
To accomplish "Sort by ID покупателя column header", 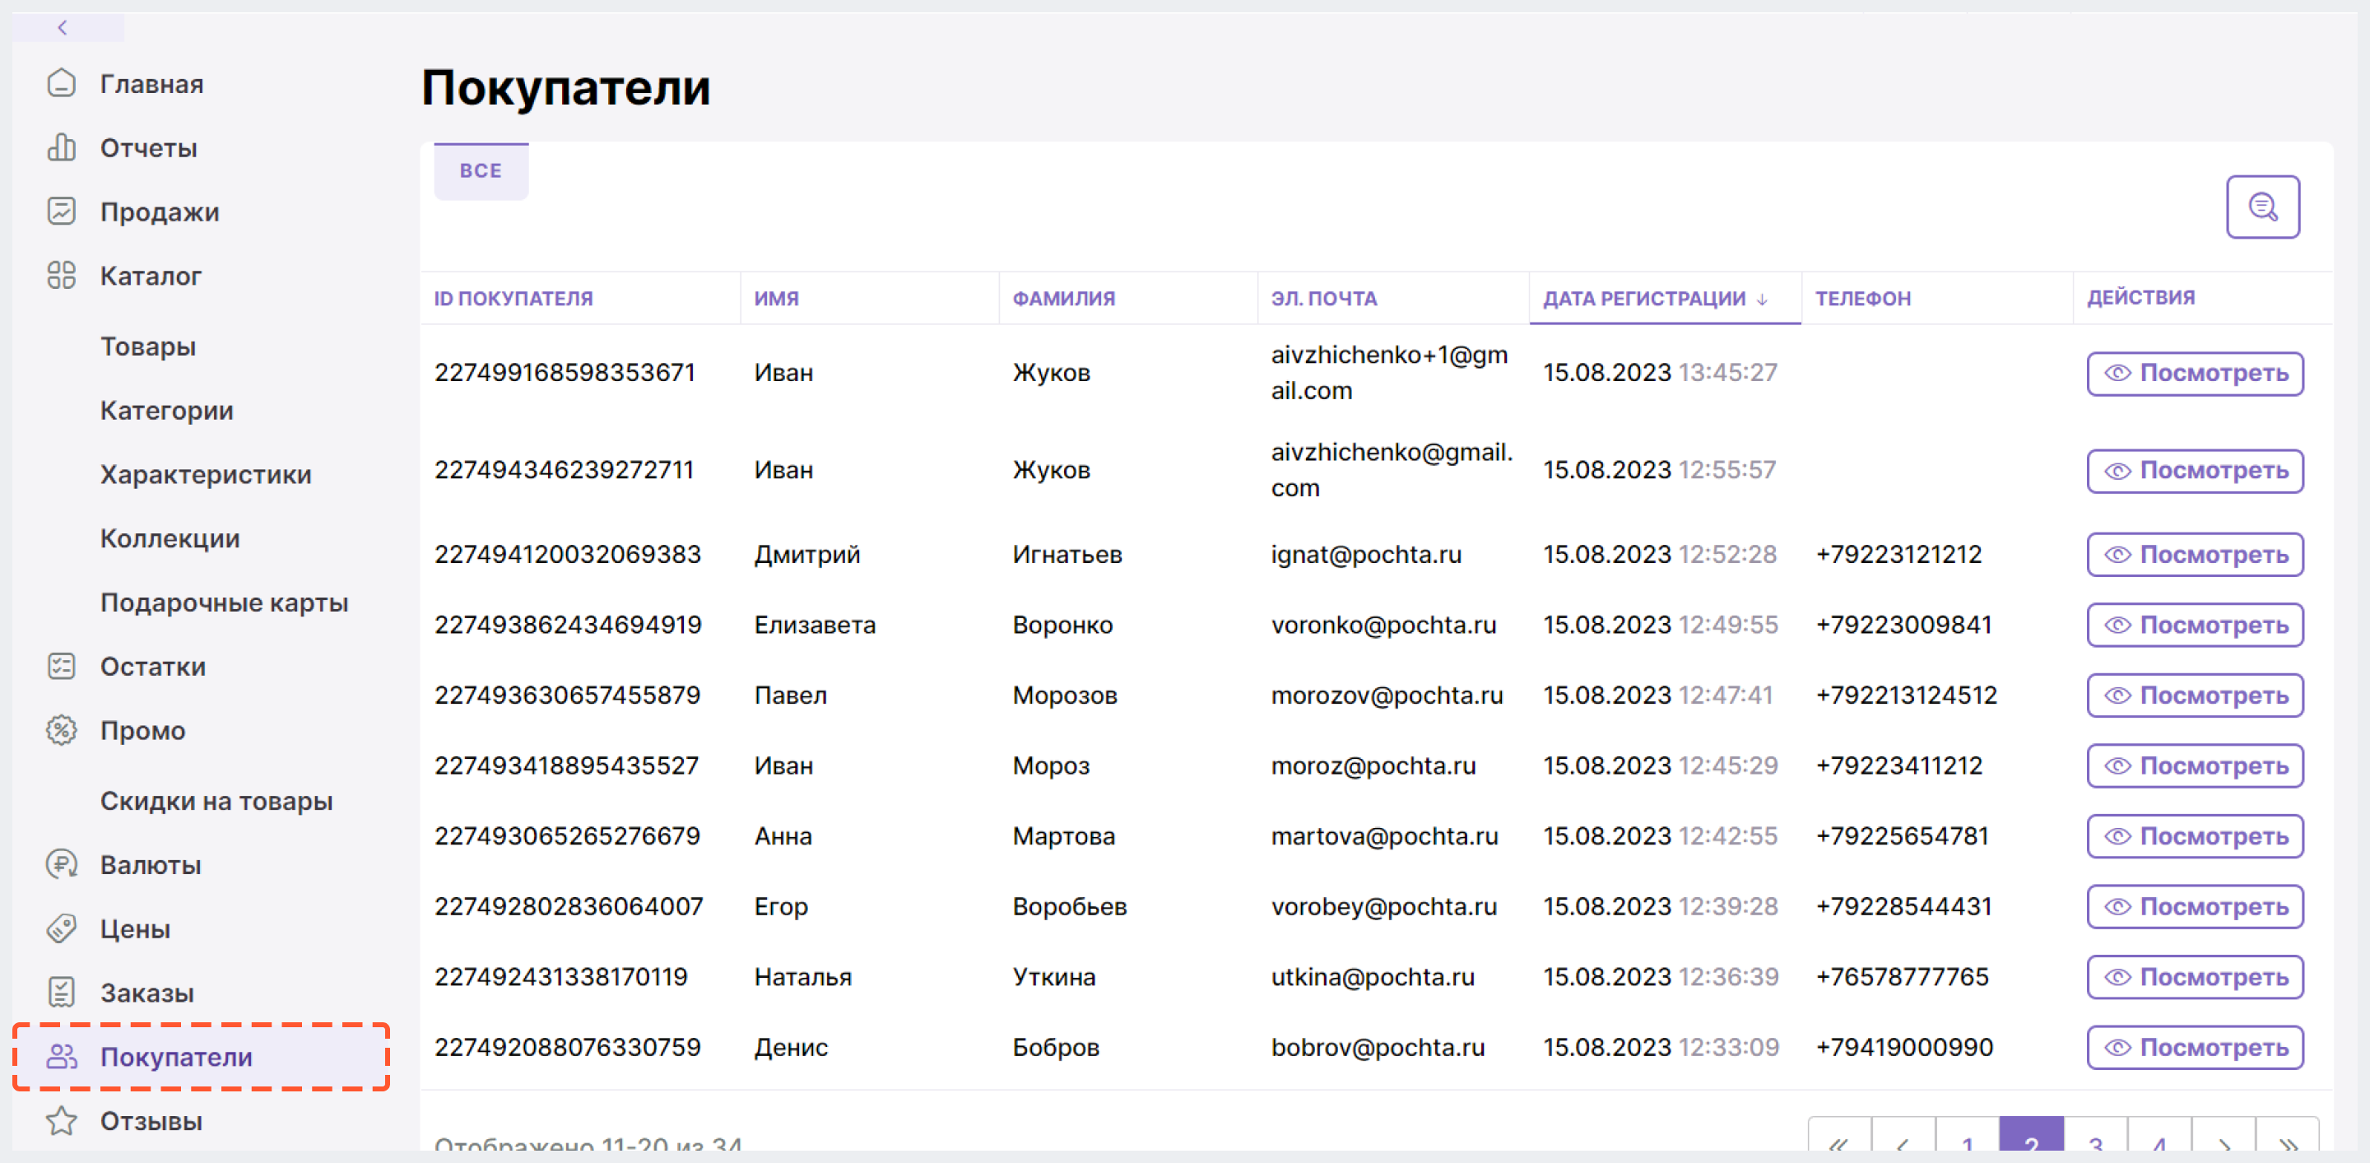I will pyautogui.click(x=513, y=298).
